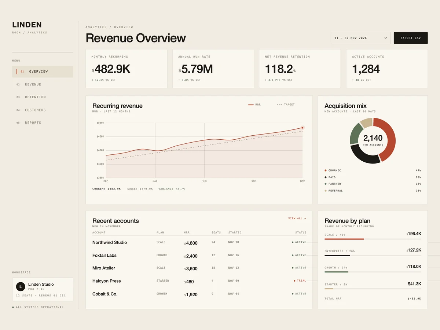Open the Miro Atelier account row
Viewport: 440px width, 330px height.
coord(199,268)
